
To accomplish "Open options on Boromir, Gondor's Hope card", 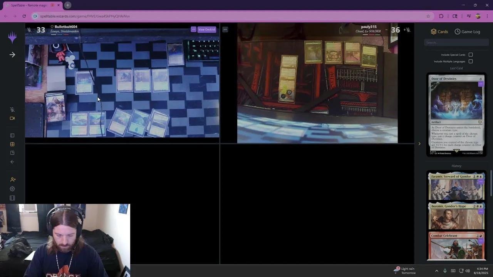I will 480,211.
